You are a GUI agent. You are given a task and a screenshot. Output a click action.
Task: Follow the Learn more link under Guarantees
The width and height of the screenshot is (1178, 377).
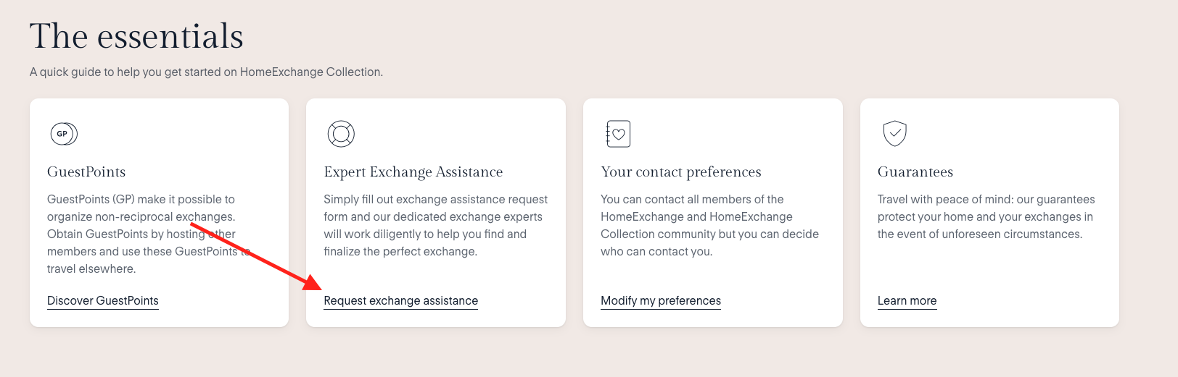(x=907, y=300)
